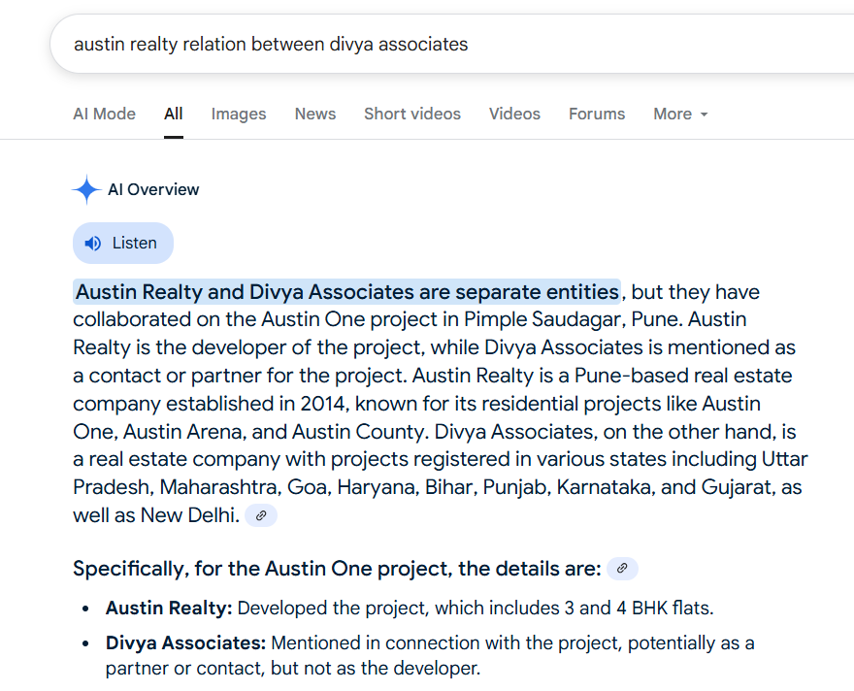Open the Forums tab
The height and width of the screenshot is (691, 854).
pyautogui.click(x=597, y=114)
